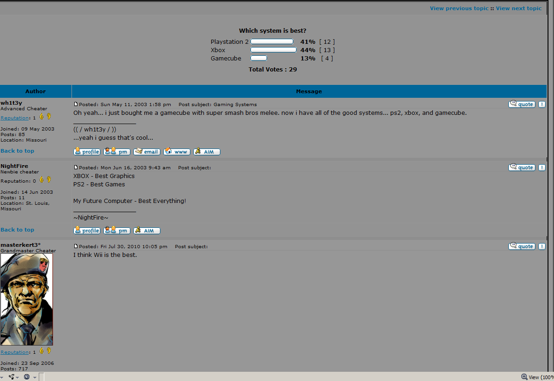Click the round gauge icon in bottom toolbar
Image resolution: width=554 pixels, height=381 pixels.
27,376
